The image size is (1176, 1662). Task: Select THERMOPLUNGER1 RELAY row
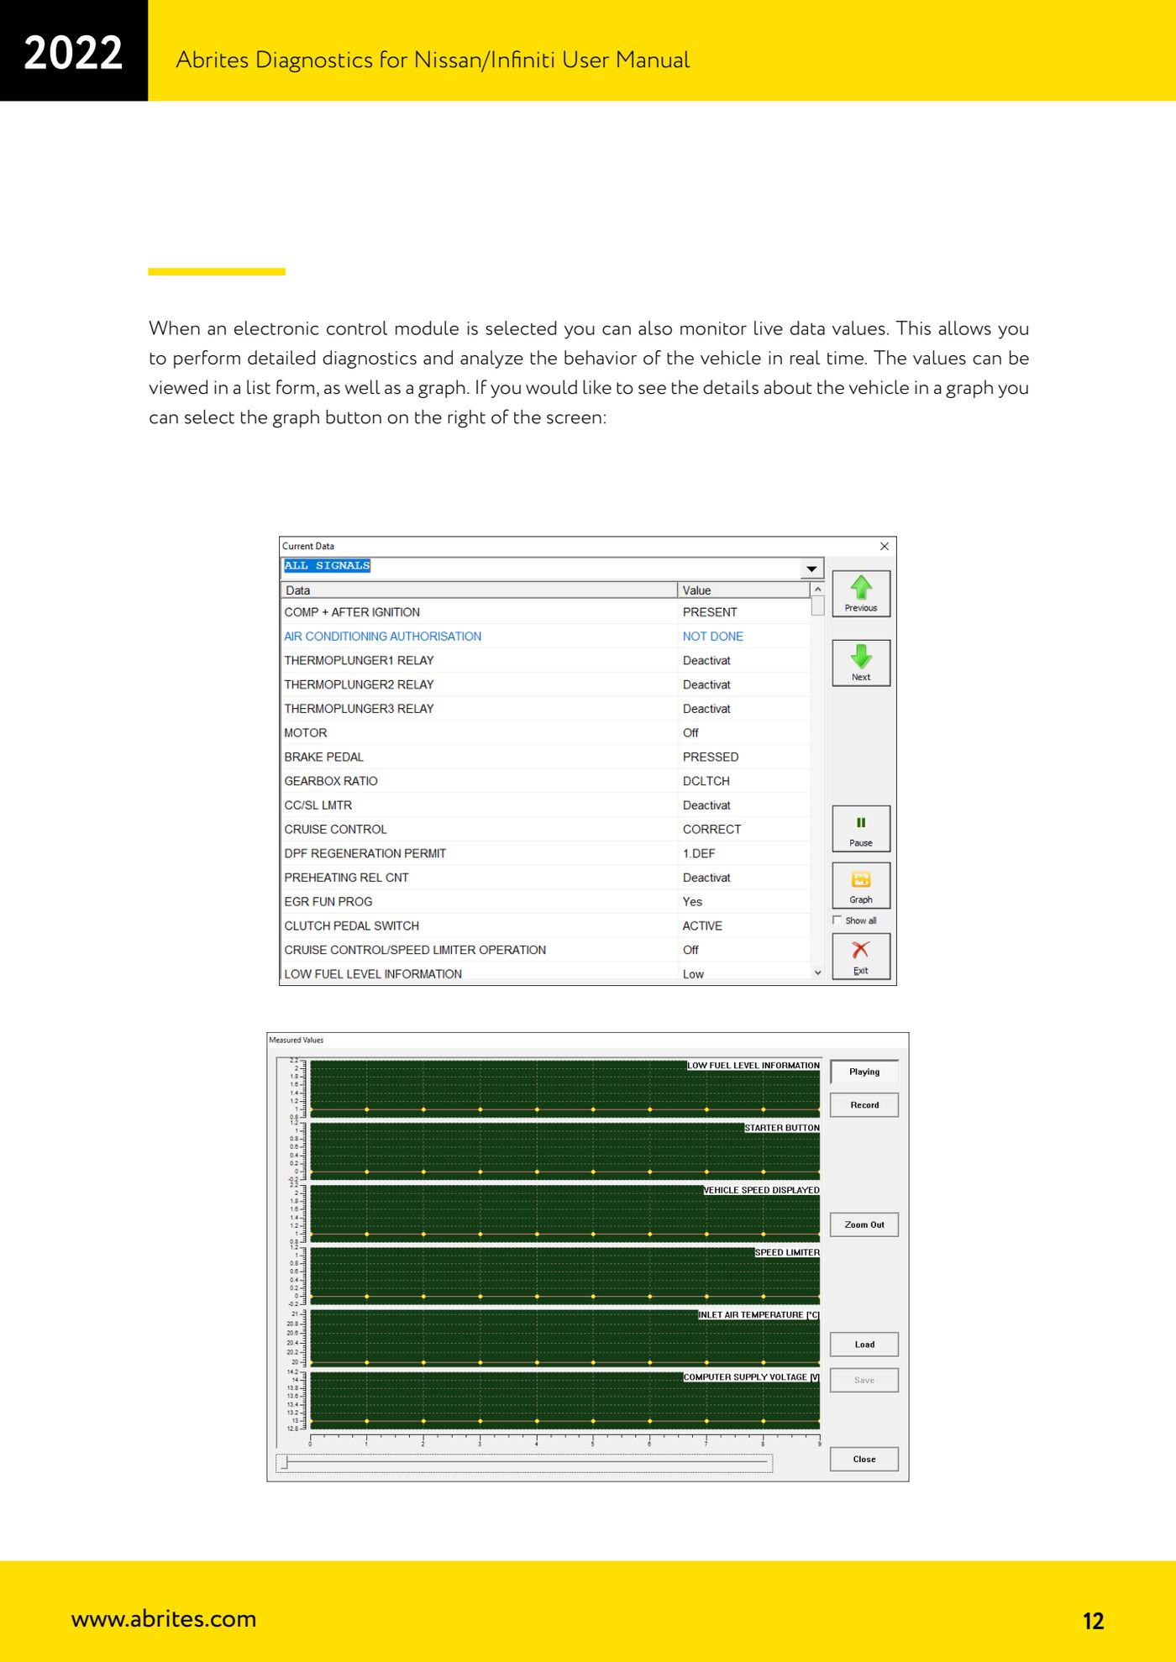[546, 661]
